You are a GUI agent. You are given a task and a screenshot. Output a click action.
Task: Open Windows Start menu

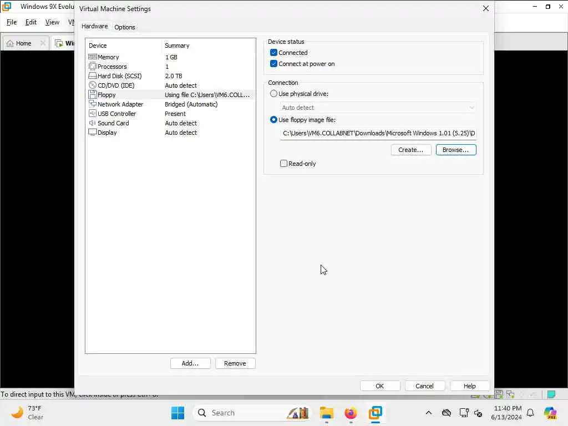tap(177, 413)
